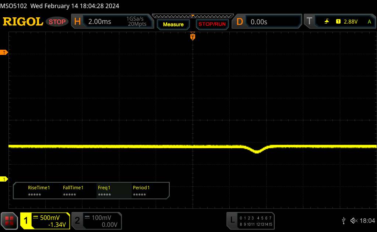Toggle the muted speaker sound icon
Screen dimensions: 377x232
tap(353, 220)
